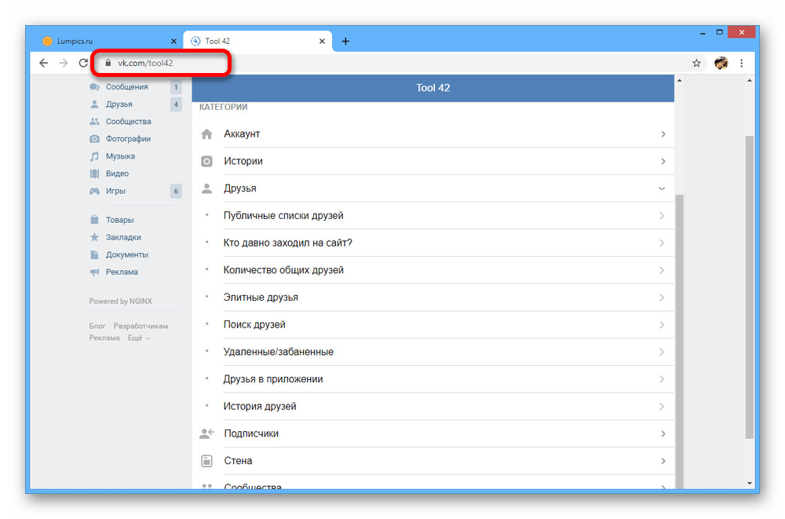Open Игры in the left sidebar
The image size is (785, 519).
115,191
